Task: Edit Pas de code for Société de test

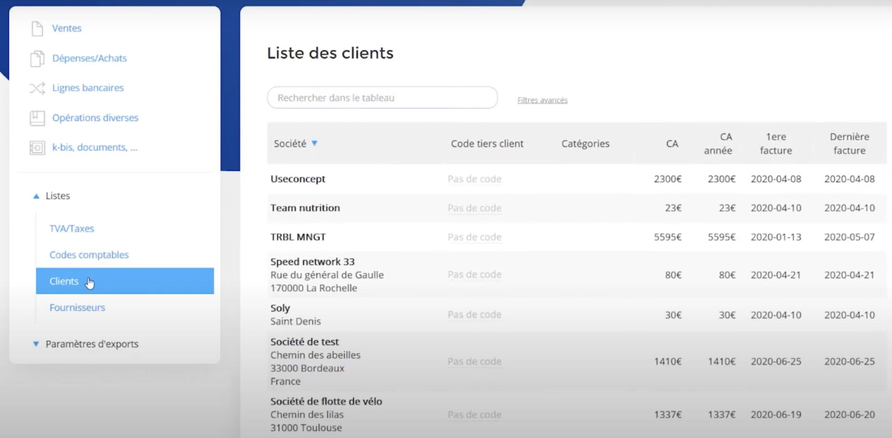Action: pos(475,361)
